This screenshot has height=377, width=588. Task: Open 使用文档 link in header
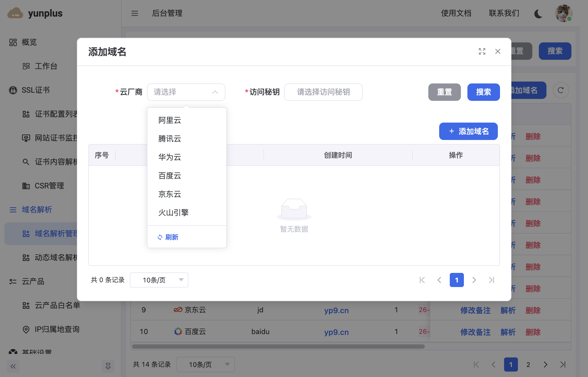point(456,13)
